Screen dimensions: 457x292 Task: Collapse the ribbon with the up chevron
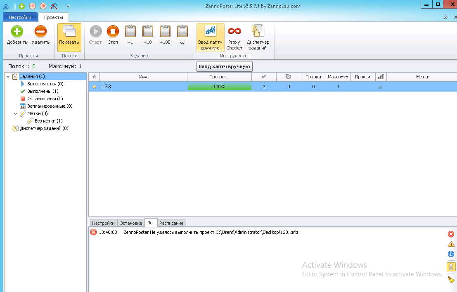click(445, 17)
